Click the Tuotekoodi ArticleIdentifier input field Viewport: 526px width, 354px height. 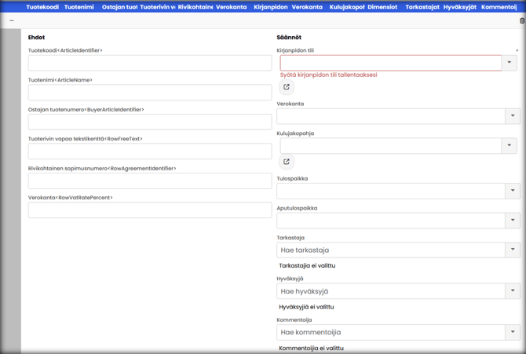[150, 63]
